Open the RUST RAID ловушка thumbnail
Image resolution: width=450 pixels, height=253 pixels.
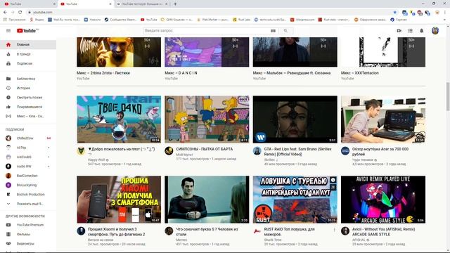coord(295,200)
